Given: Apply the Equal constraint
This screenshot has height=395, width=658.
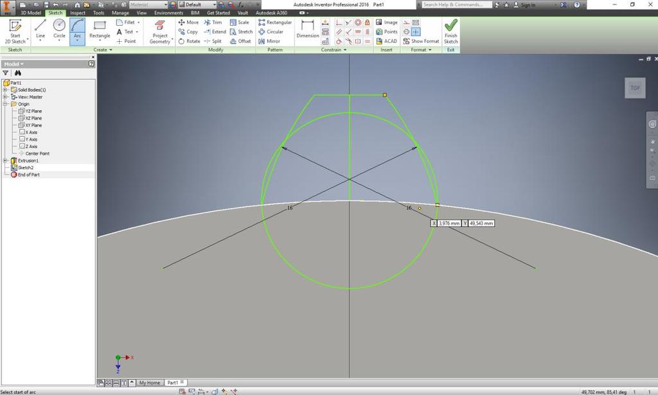Looking at the screenshot, I should (x=367, y=41).
